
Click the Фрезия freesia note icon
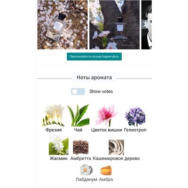coord(54,115)
